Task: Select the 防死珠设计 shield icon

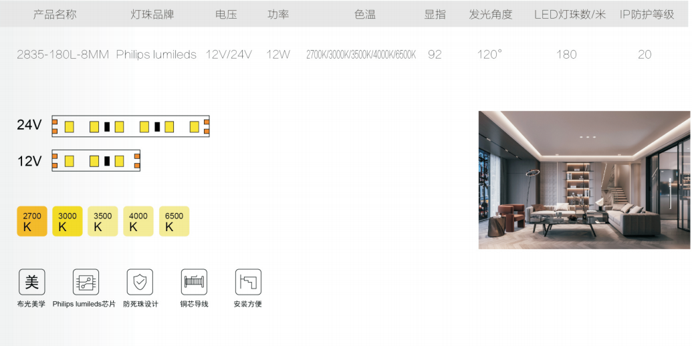Action: pos(140,282)
